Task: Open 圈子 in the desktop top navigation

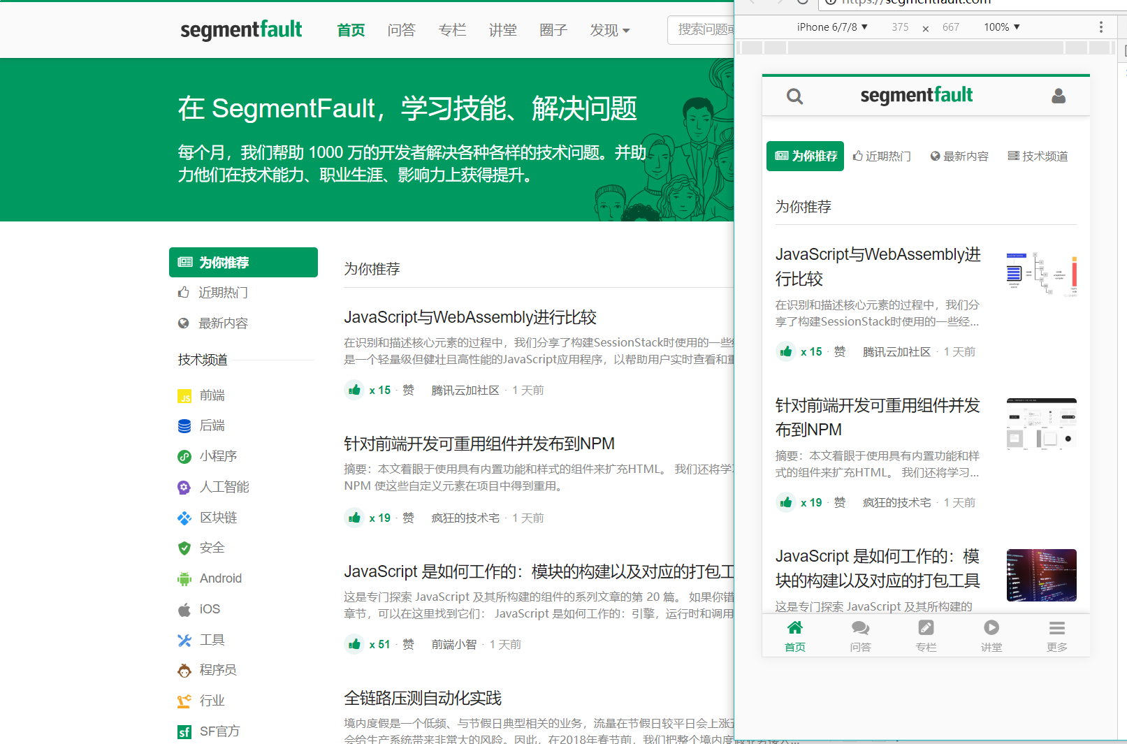Action: tap(553, 30)
